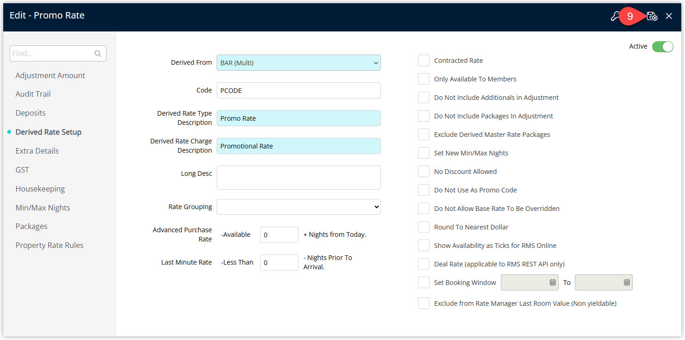Click Derived Rate Charge Description field

[x=299, y=146]
